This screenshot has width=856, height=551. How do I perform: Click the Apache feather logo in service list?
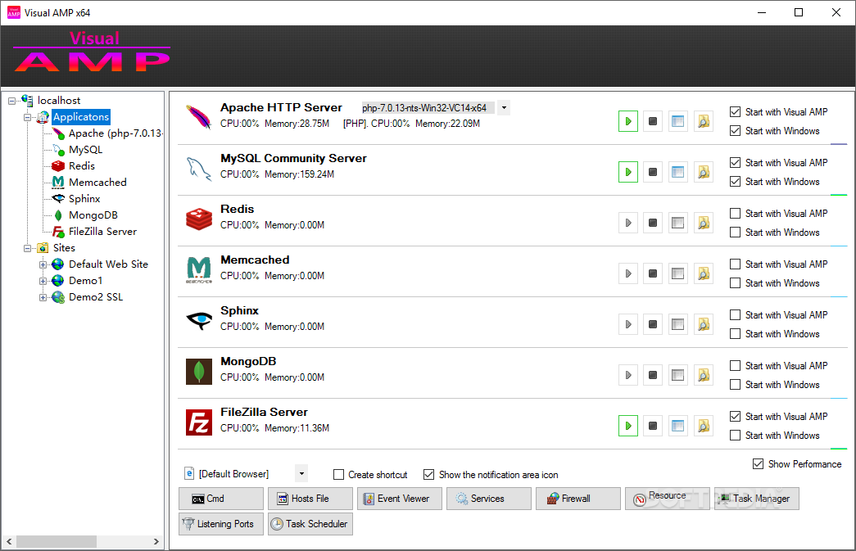click(199, 117)
